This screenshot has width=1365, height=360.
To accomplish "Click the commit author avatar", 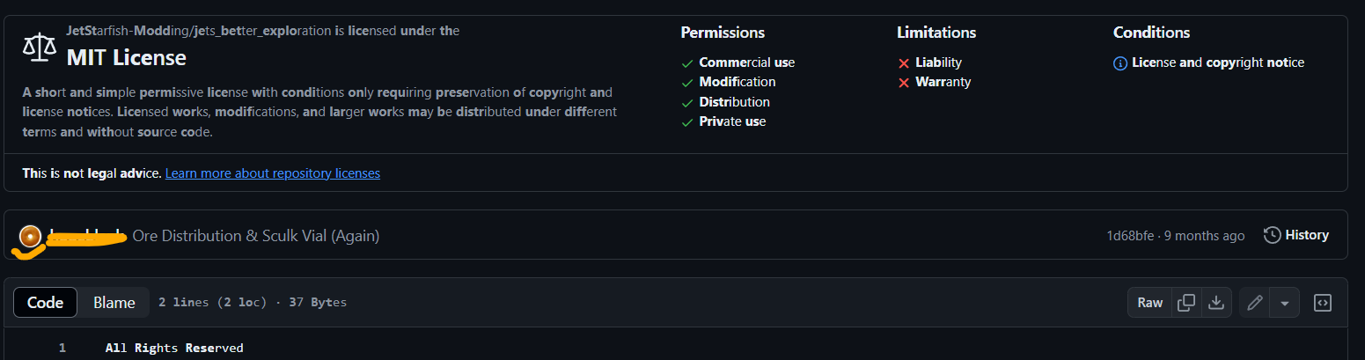I will pos(31,236).
